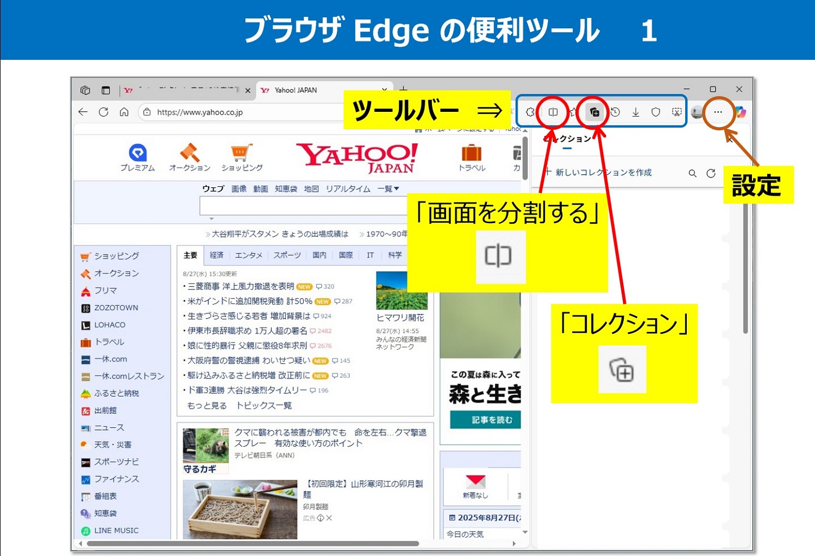Image resolution: width=815 pixels, height=556 pixels.
Task: Open the トピックス一覧 link
Action: [x=264, y=406]
